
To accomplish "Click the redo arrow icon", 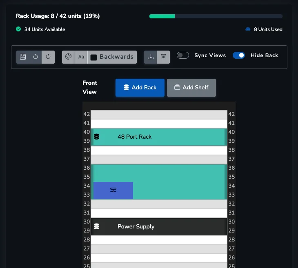I will coord(48,57).
